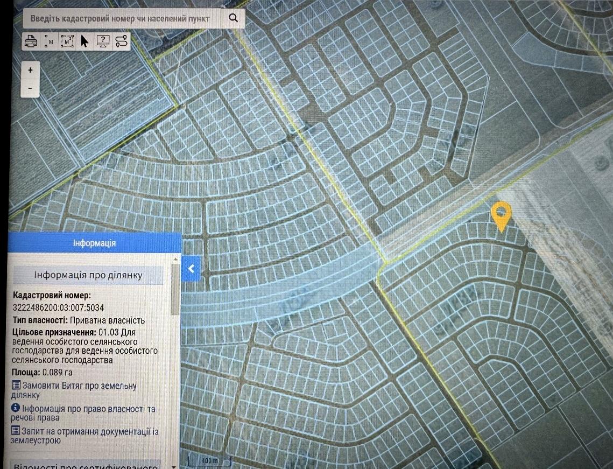Expand 'Відомості про сертифікованого' section
Screen dimensions: 613x469
point(86,465)
